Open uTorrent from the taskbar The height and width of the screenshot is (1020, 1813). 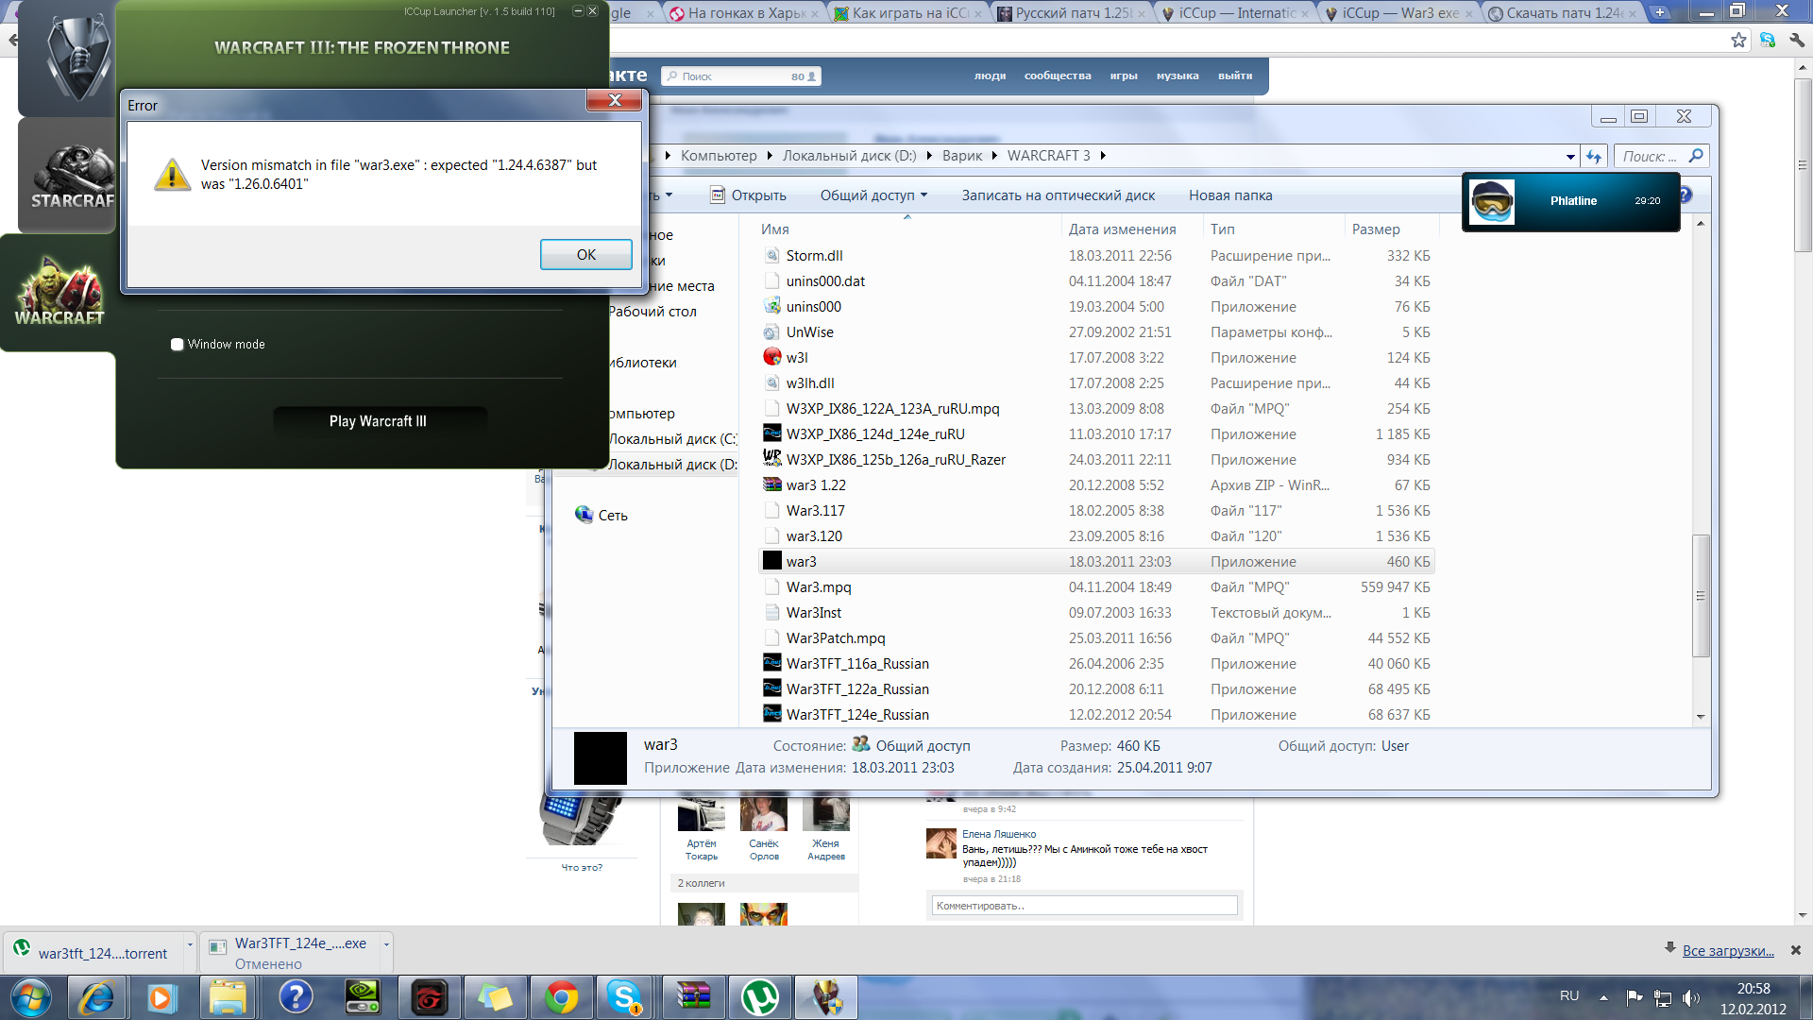point(760,997)
